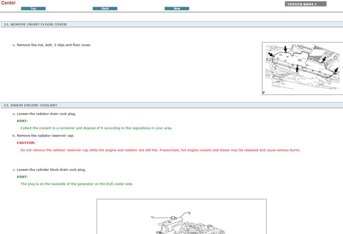This screenshot has width=343, height=234.
Task: Select the radiator drain cock plug step
Action: 46,114
